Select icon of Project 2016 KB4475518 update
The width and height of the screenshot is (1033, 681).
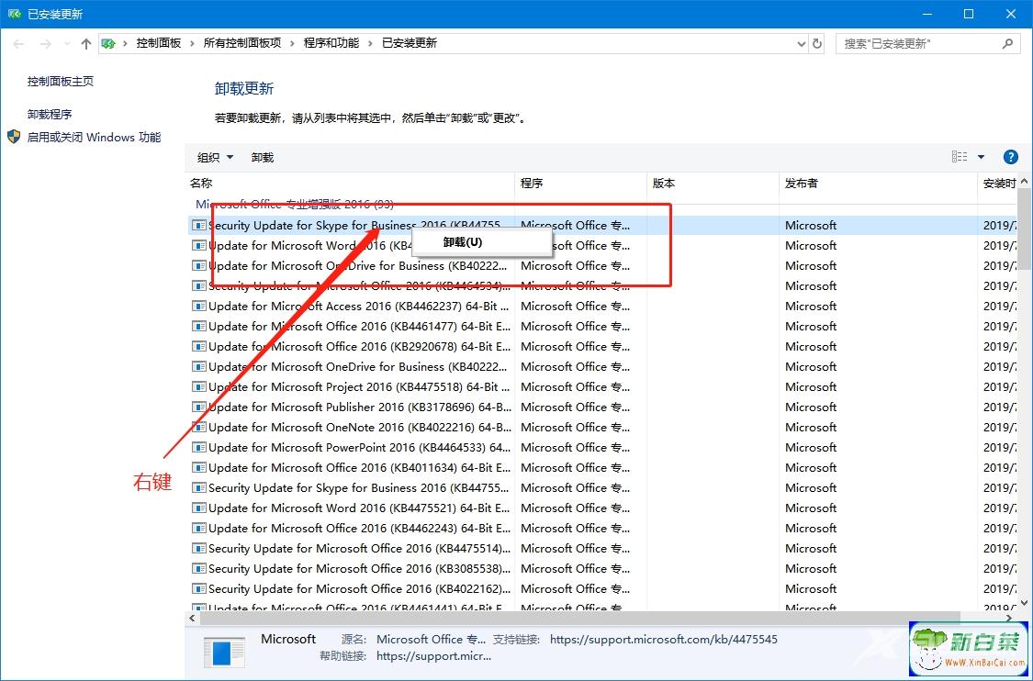pos(198,386)
